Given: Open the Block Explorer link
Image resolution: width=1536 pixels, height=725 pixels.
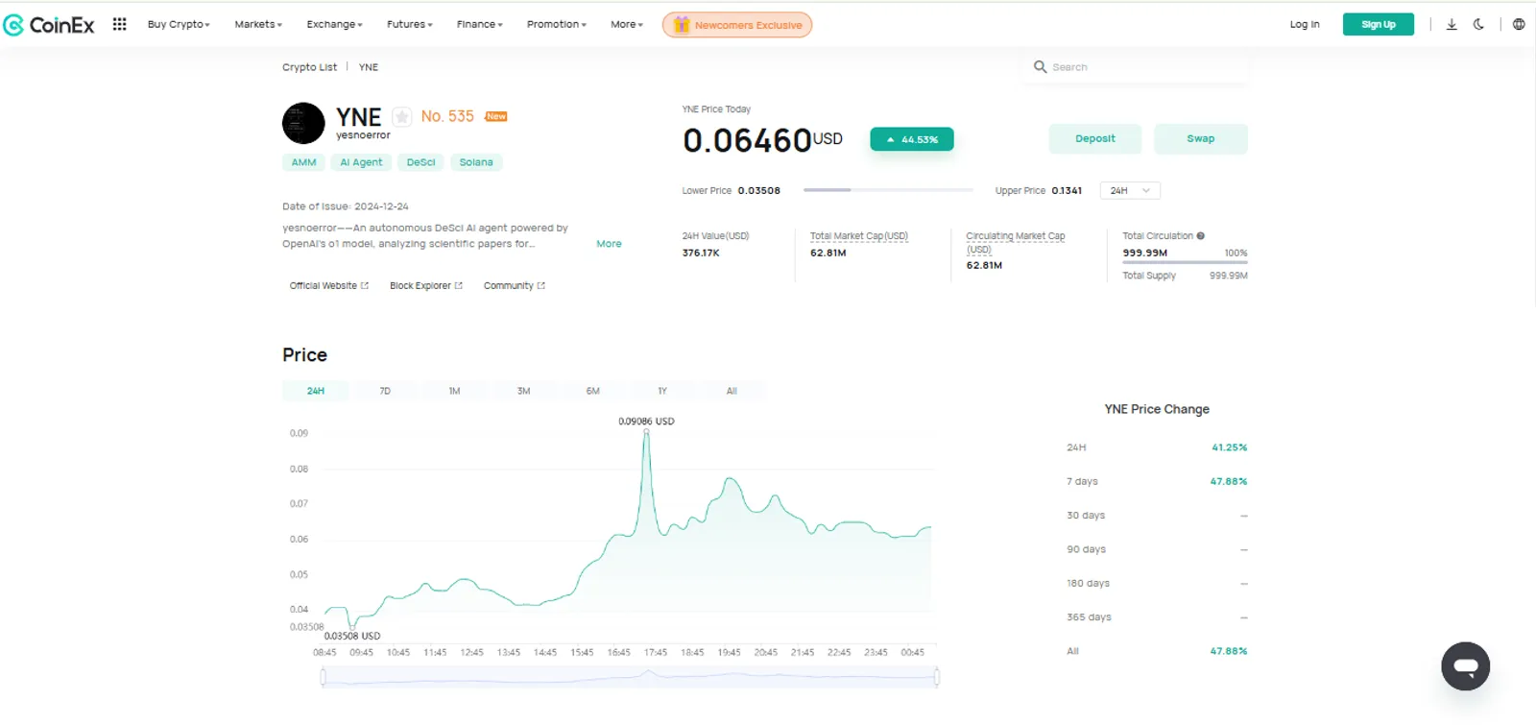Looking at the screenshot, I should pos(426,285).
